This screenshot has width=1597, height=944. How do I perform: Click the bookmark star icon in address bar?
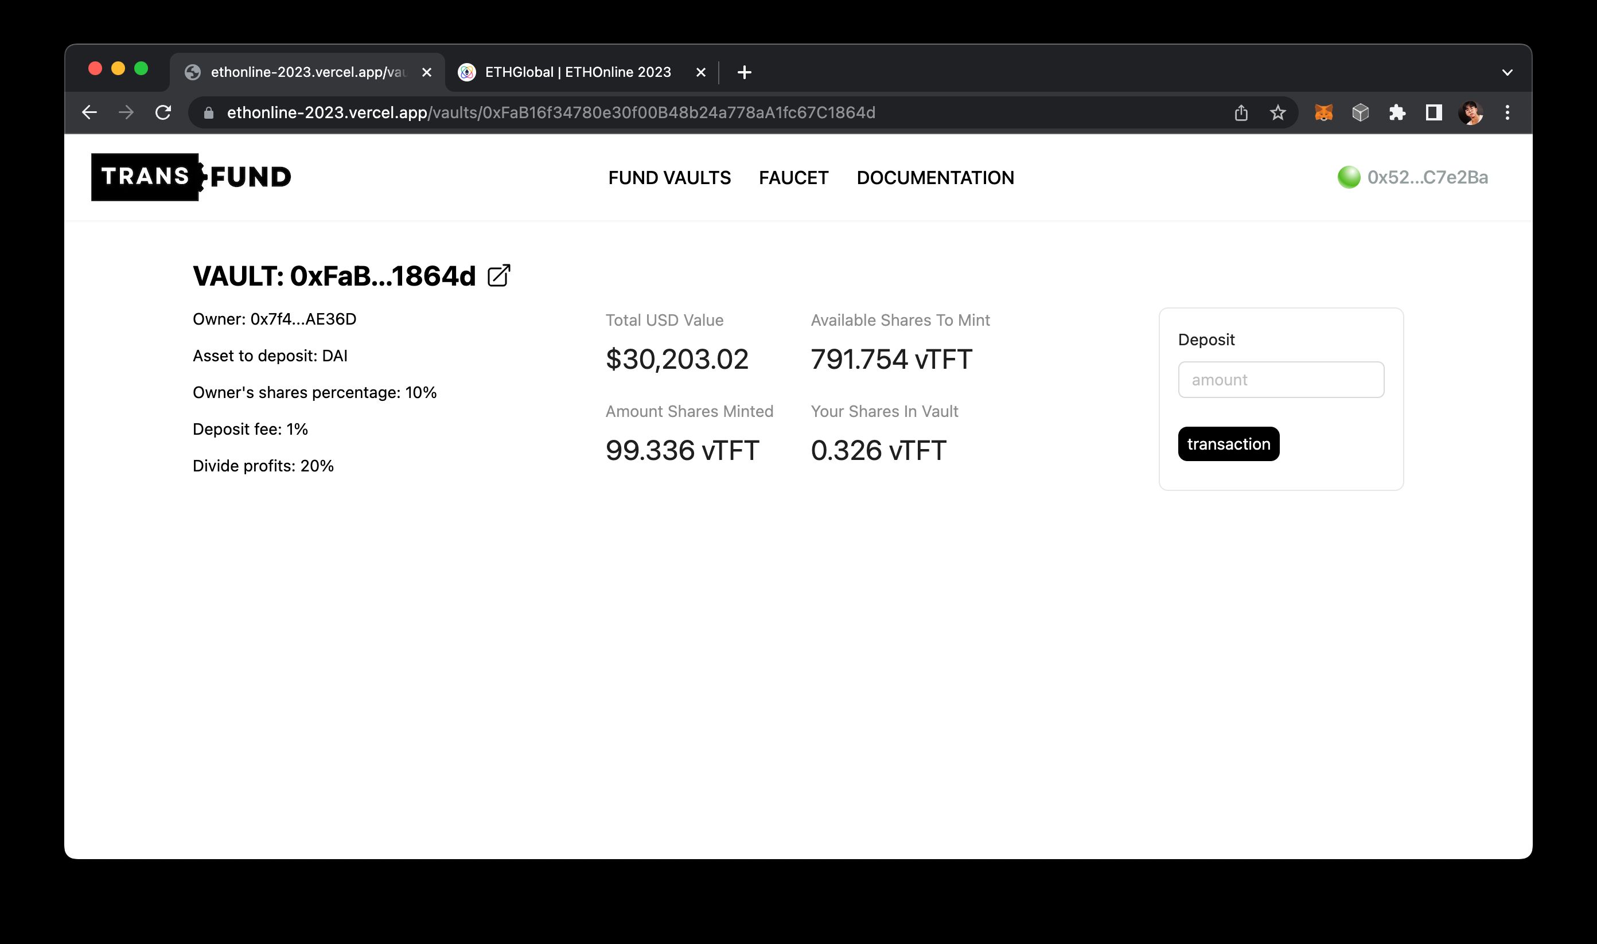point(1280,111)
